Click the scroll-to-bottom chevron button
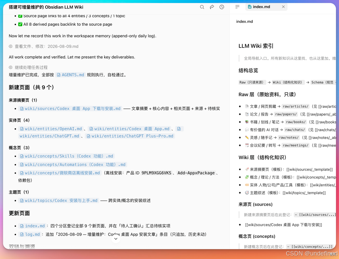The width and height of the screenshot is (339, 259). (x=116, y=239)
